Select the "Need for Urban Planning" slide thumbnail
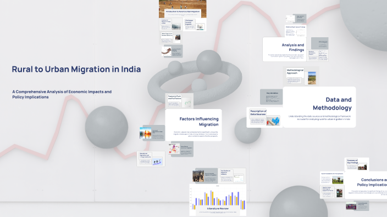Image resolution: width=387 pixels, height=217 pixels. (332, 192)
